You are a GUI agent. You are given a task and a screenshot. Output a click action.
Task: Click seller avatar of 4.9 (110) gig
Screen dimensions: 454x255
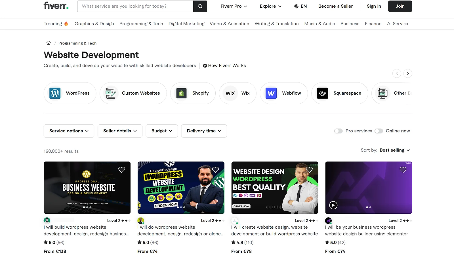click(x=235, y=220)
